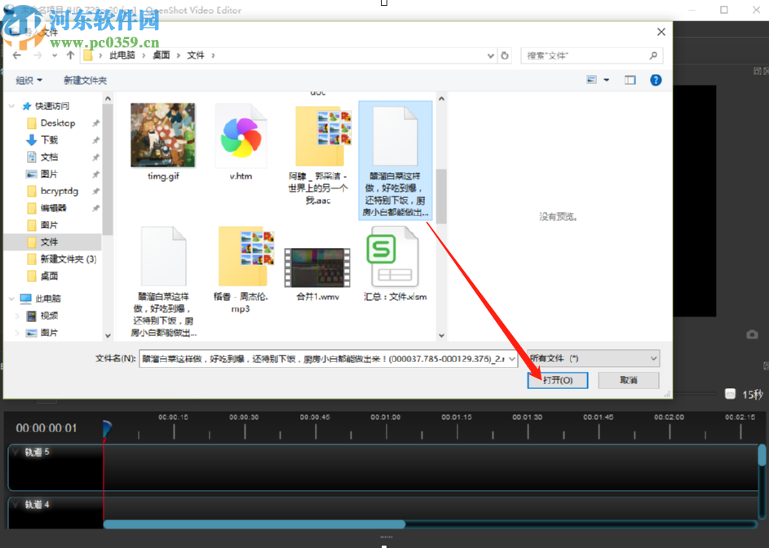Image resolution: width=769 pixels, height=548 pixels.
Task: Refresh the current folder view
Action: coord(505,55)
